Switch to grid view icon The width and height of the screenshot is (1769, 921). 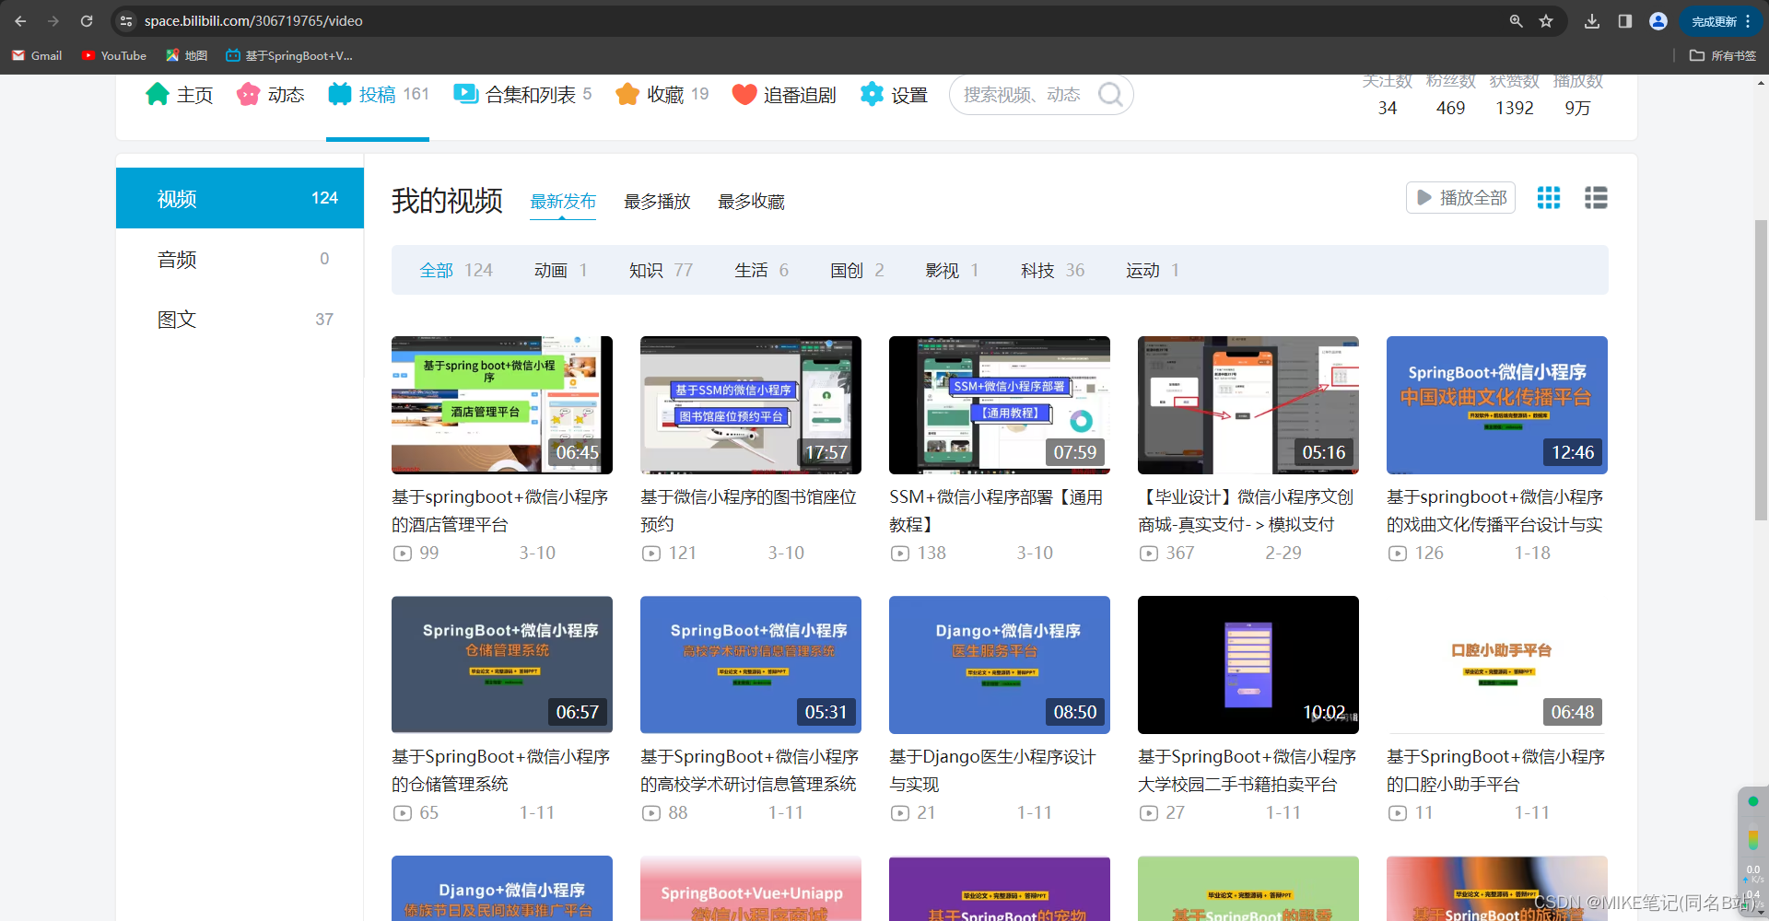(x=1549, y=197)
